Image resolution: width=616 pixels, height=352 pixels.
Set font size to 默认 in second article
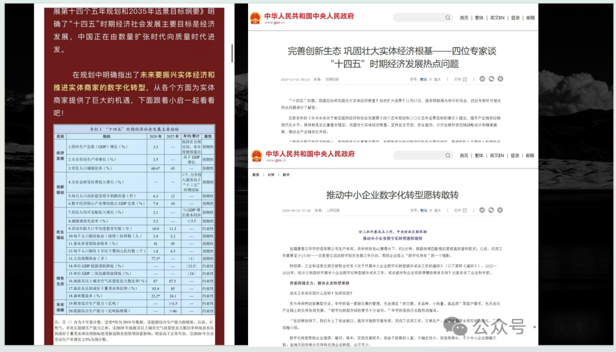point(423,210)
